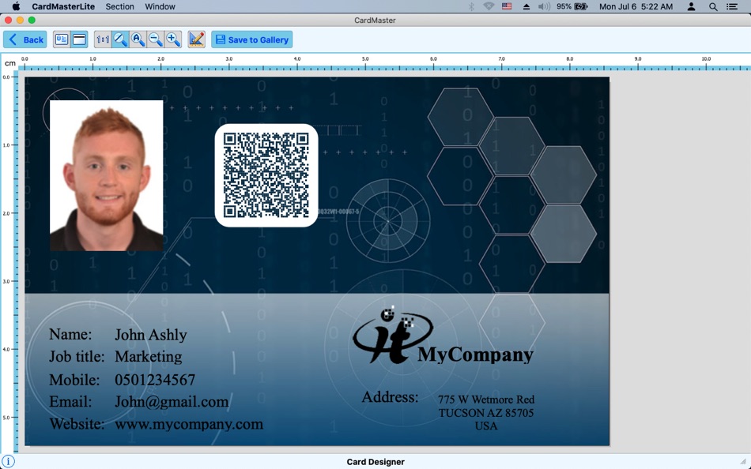Select the zoom-to-fit magnifier tool
This screenshot has width=751, height=469.
[x=120, y=39]
